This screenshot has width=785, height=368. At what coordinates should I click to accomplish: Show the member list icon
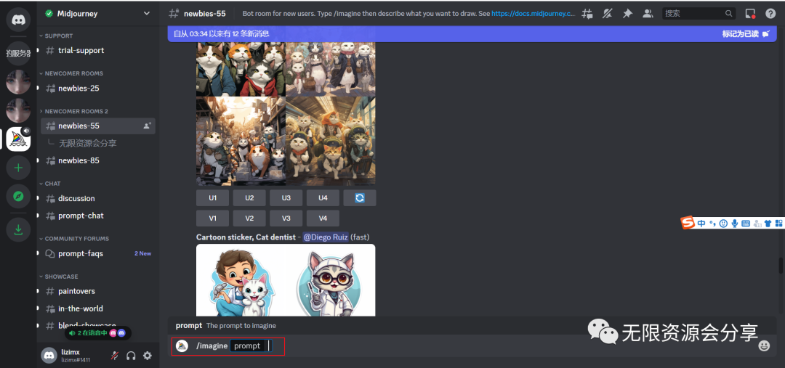[x=648, y=13]
